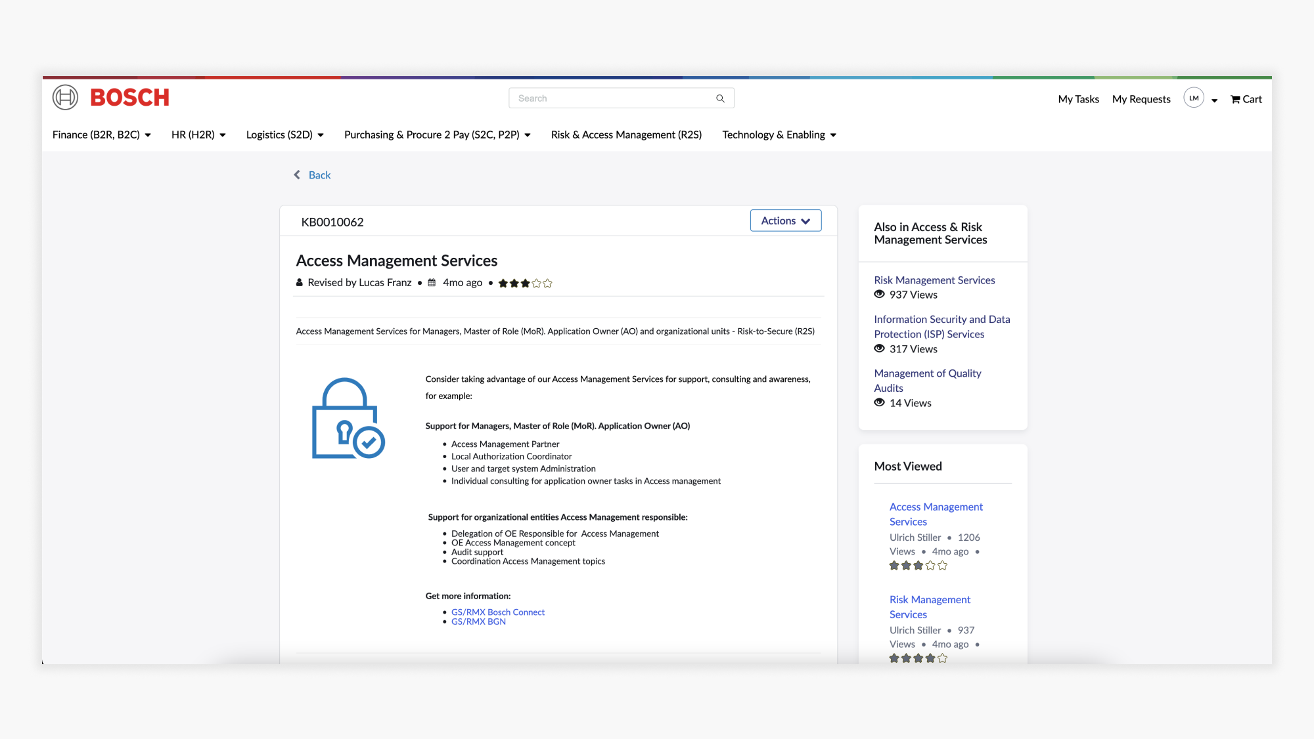Click the Bosch logo emblem
Screen dimensions: 1314x739
[65, 97]
